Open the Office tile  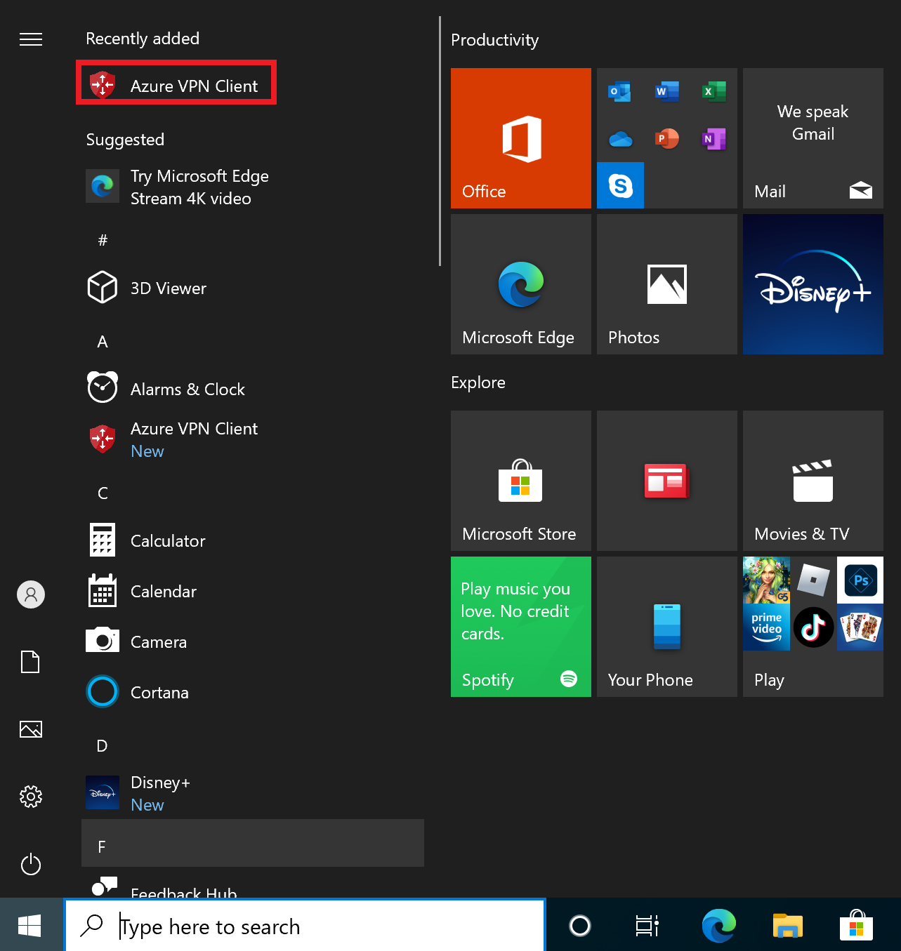coord(521,138)
